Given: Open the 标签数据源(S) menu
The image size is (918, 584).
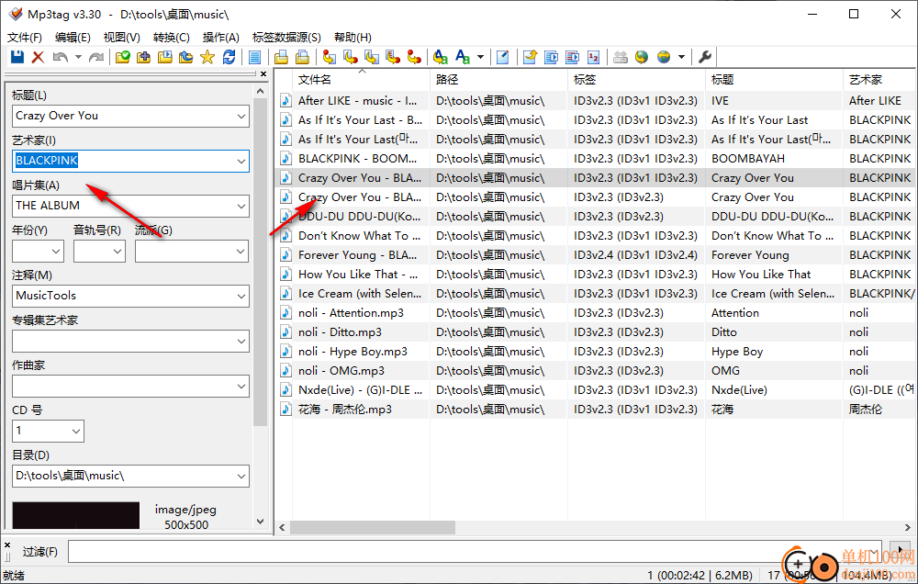Looking at the screenshot, I should tap(286, 38).
